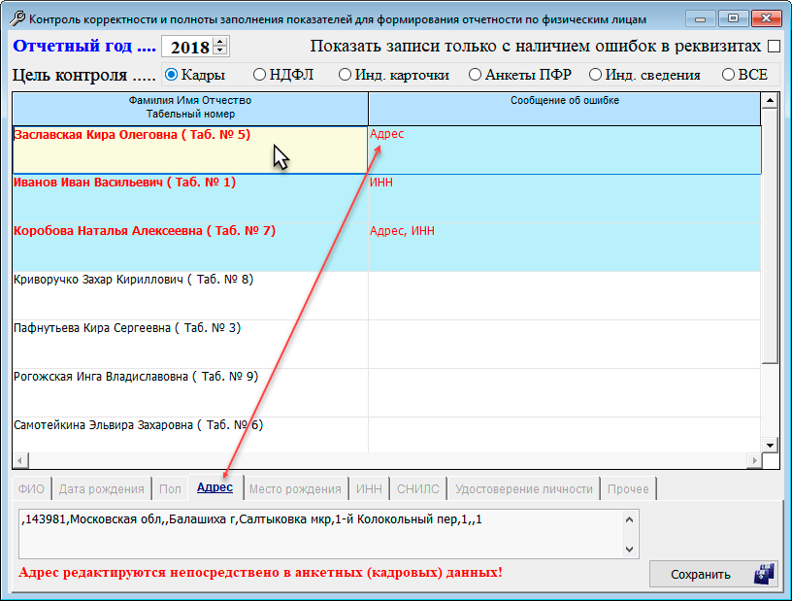Screen dimensions: 792x601
Task: Click the floppy disk icon on Сохранить button
Action: [764, 574]
